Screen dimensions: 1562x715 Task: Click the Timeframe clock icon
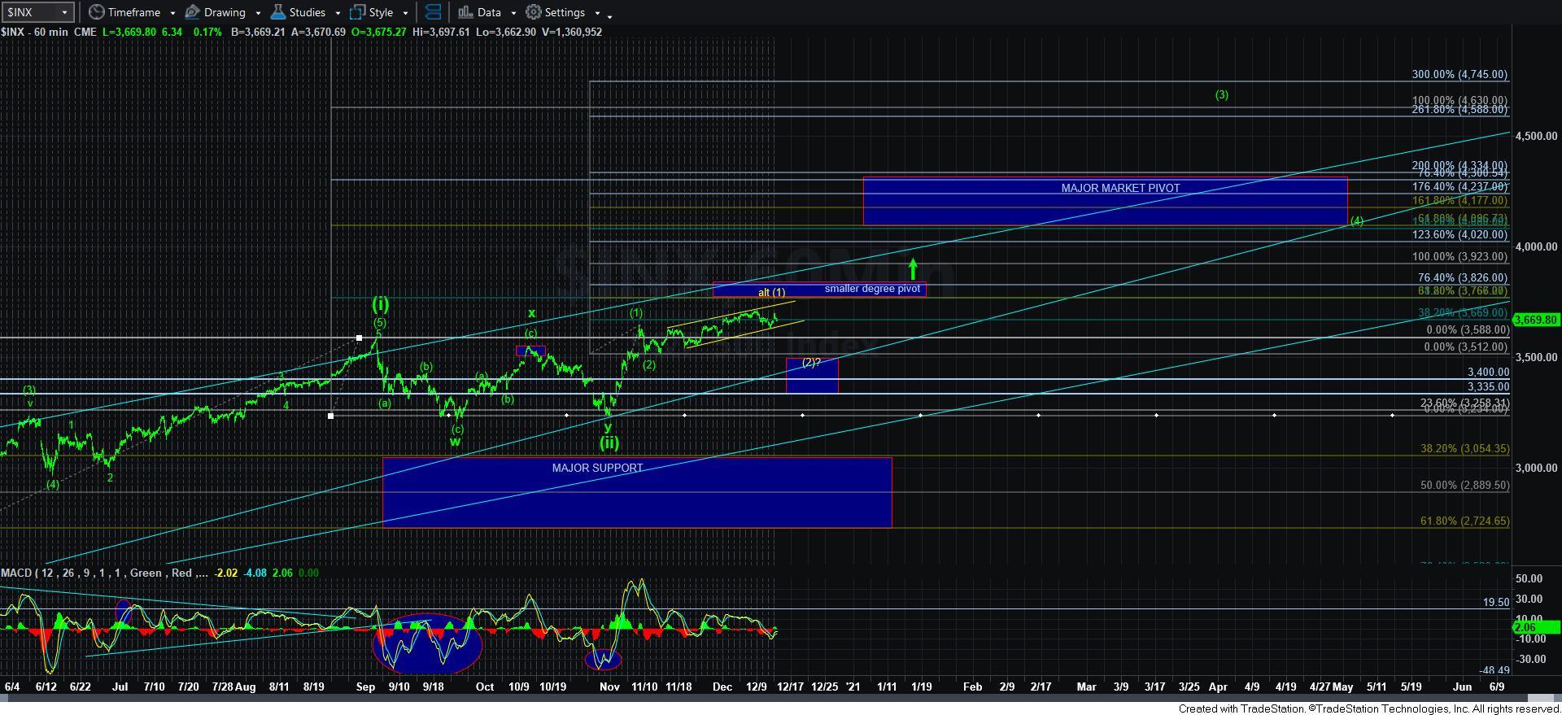pos(97,12)
